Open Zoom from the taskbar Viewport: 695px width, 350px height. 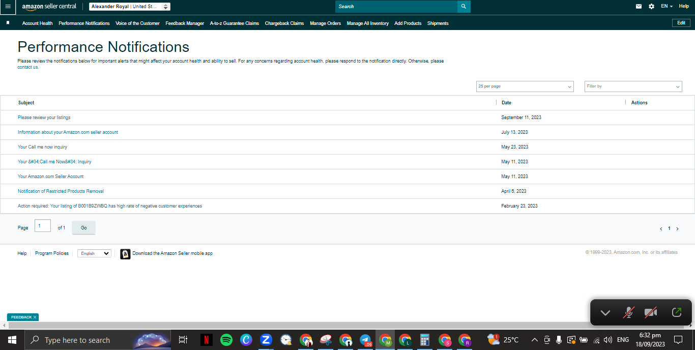click(266, 340)
